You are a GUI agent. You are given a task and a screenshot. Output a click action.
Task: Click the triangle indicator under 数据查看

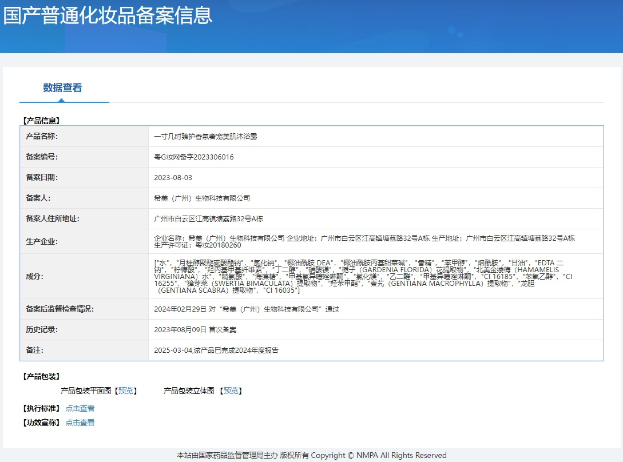coord(62,101)
